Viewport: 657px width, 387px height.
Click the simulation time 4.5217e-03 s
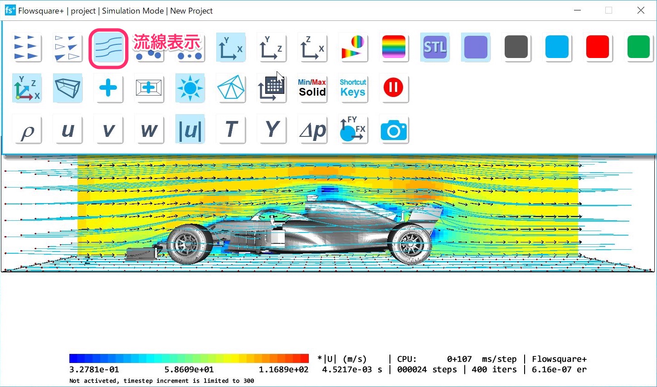point(352,370)
